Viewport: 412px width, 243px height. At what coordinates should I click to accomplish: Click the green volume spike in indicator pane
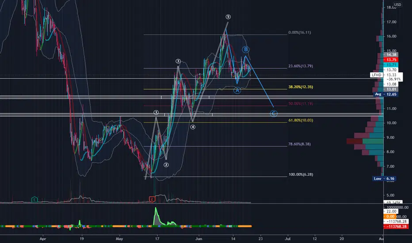[x=156, y=217]
